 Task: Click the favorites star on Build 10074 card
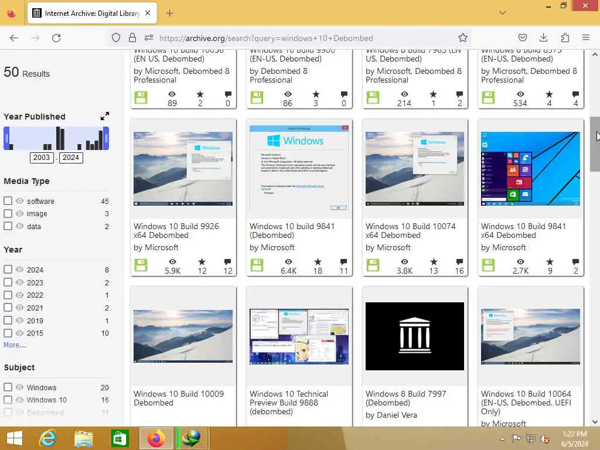point(433,262)
